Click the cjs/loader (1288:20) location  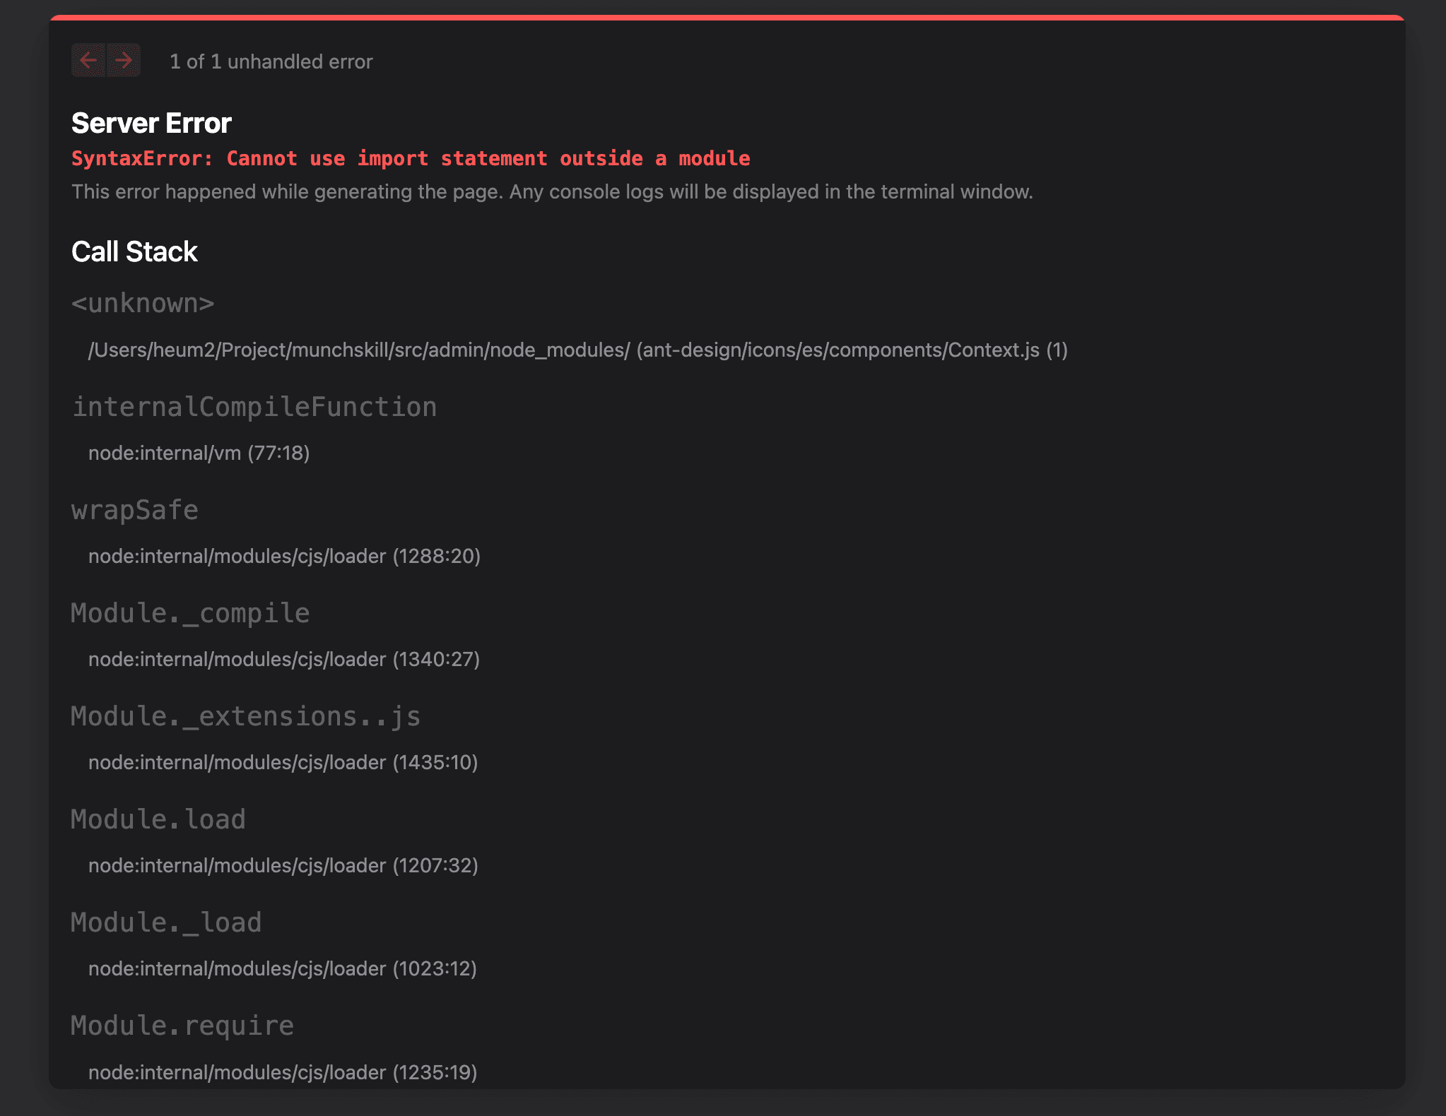point(284,557)
